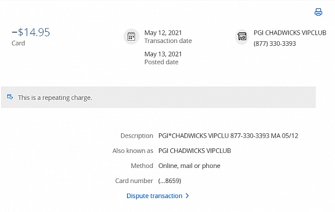Click the Posted date label
Viewport: 335px width, 212px height.
(161, 62)
